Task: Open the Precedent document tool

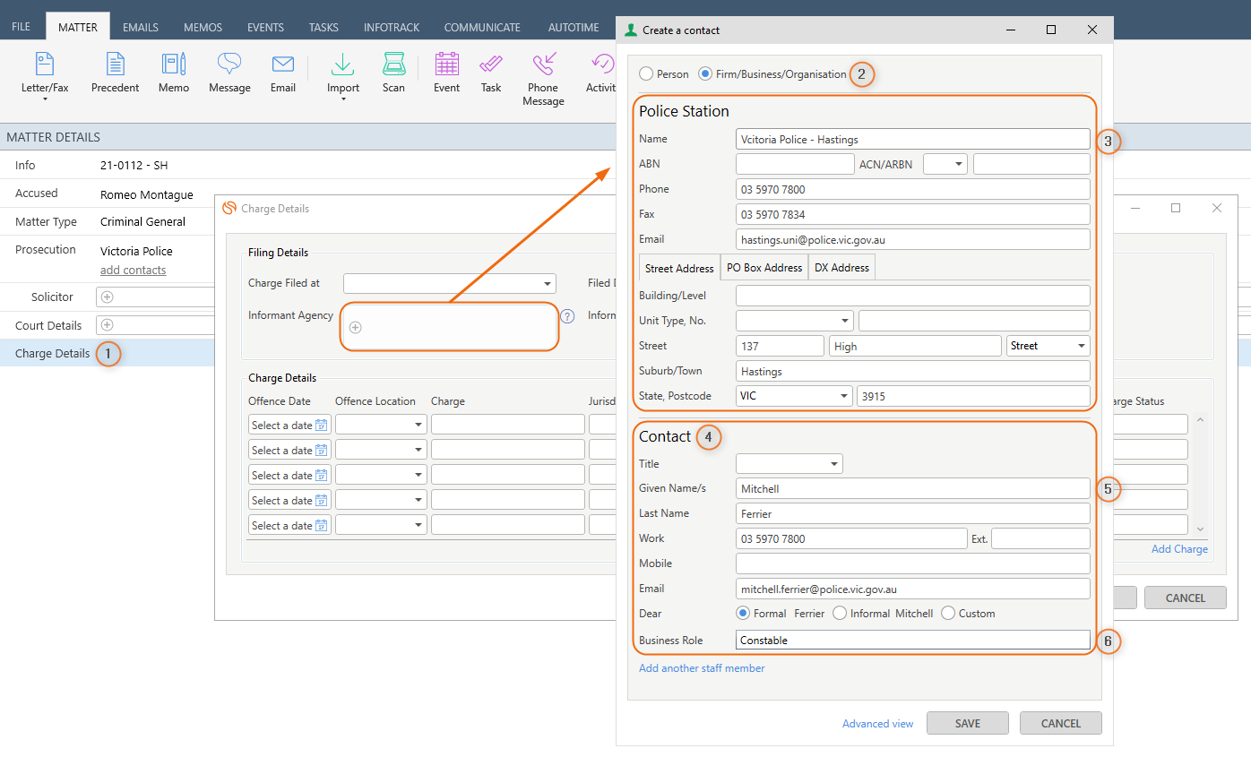Action: 115,65
